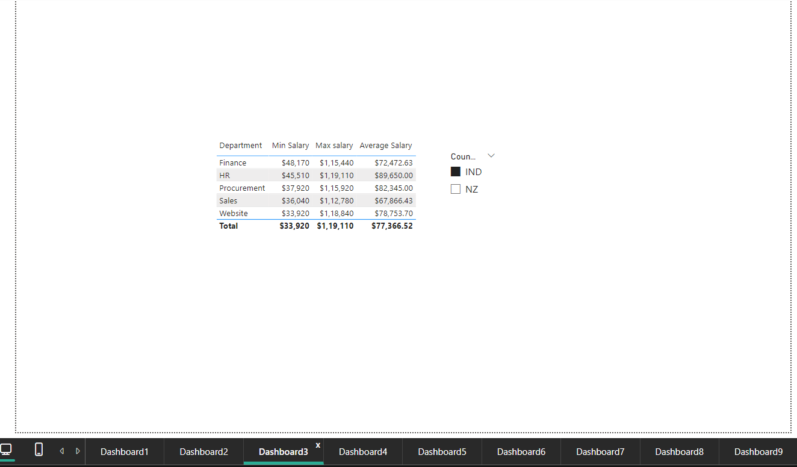Sort table by Average Salary header

(386, 145)
